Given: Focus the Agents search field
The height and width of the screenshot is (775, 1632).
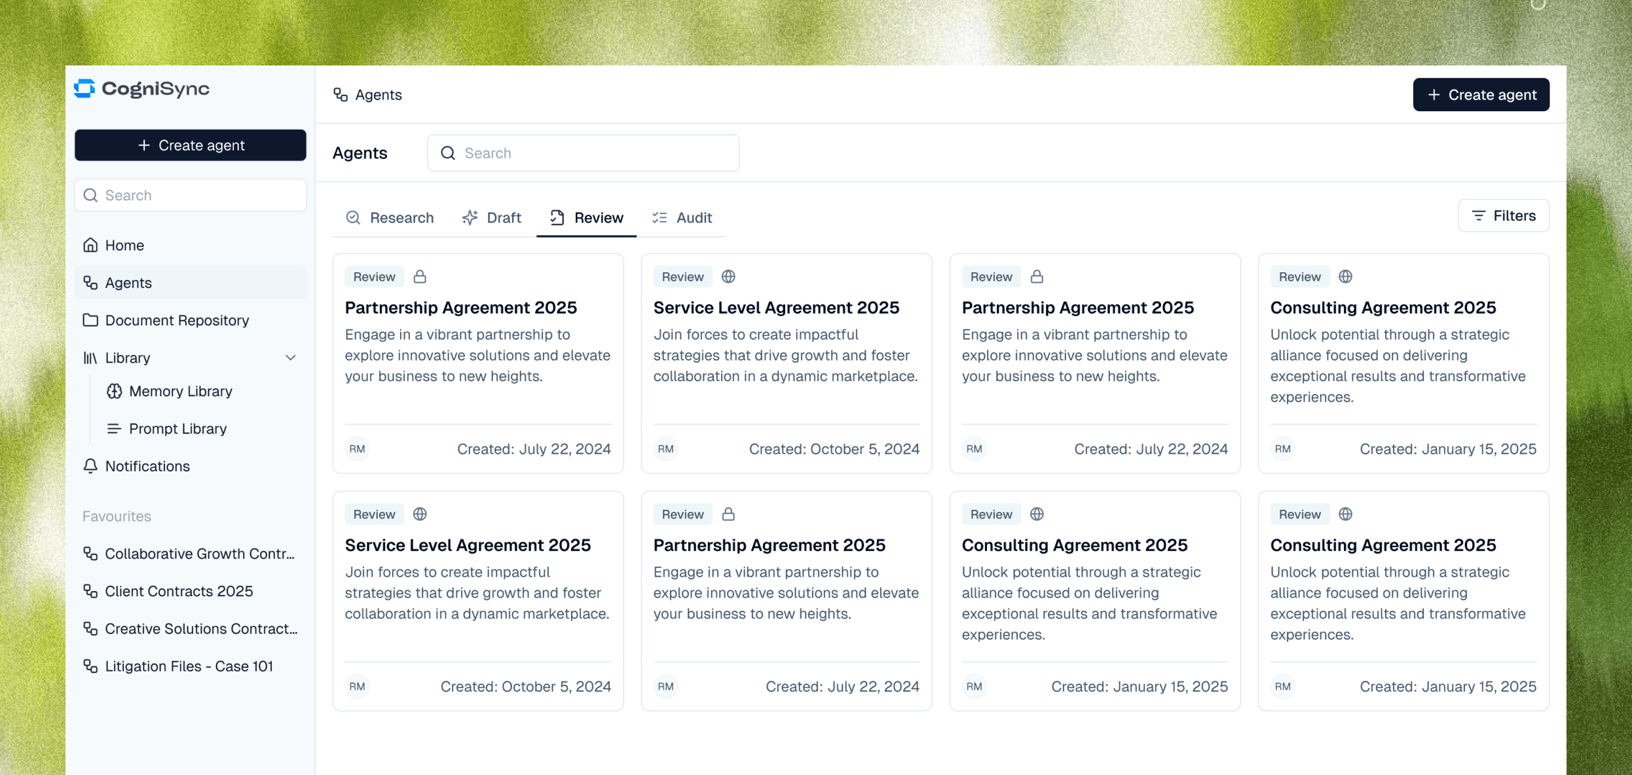Looking at the screenshot, I should (x=583, y=153).
